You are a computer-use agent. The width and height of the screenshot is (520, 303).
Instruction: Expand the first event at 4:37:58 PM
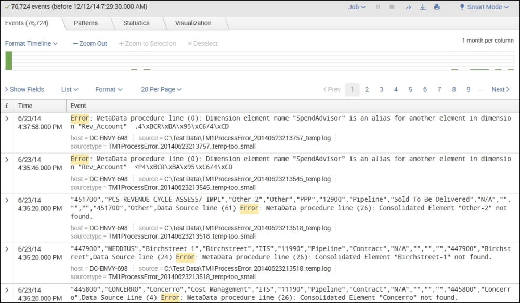[x=7, y=118]
